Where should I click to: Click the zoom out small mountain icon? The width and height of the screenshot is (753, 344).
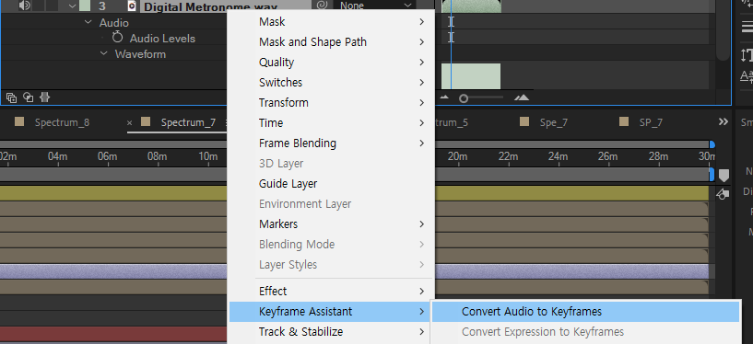click(x=444, y=97)
